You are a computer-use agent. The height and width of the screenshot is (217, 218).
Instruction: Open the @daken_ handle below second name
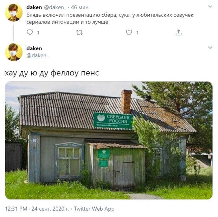38,55
